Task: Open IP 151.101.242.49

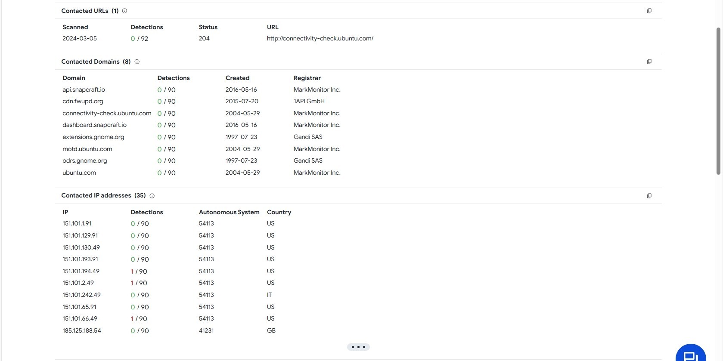Action: pyautogui.click(x=81, y=295)
